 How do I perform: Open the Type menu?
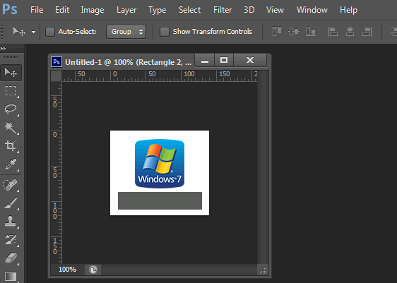point(158,10)
